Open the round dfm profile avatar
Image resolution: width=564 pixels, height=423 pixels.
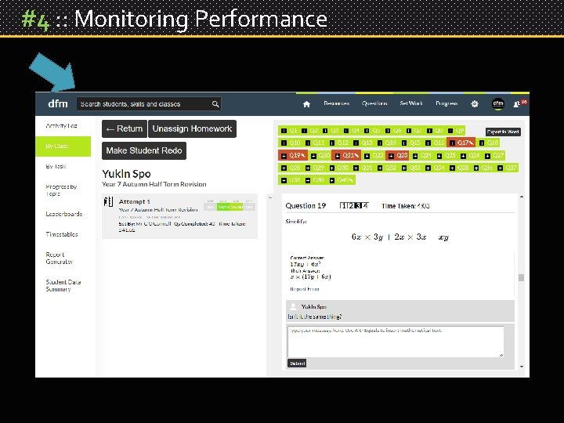tap(498, 104)
